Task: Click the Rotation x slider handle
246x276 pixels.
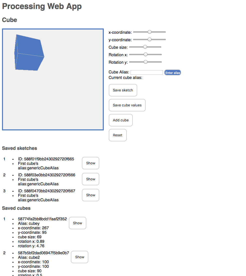Action: tap(145, 54)
